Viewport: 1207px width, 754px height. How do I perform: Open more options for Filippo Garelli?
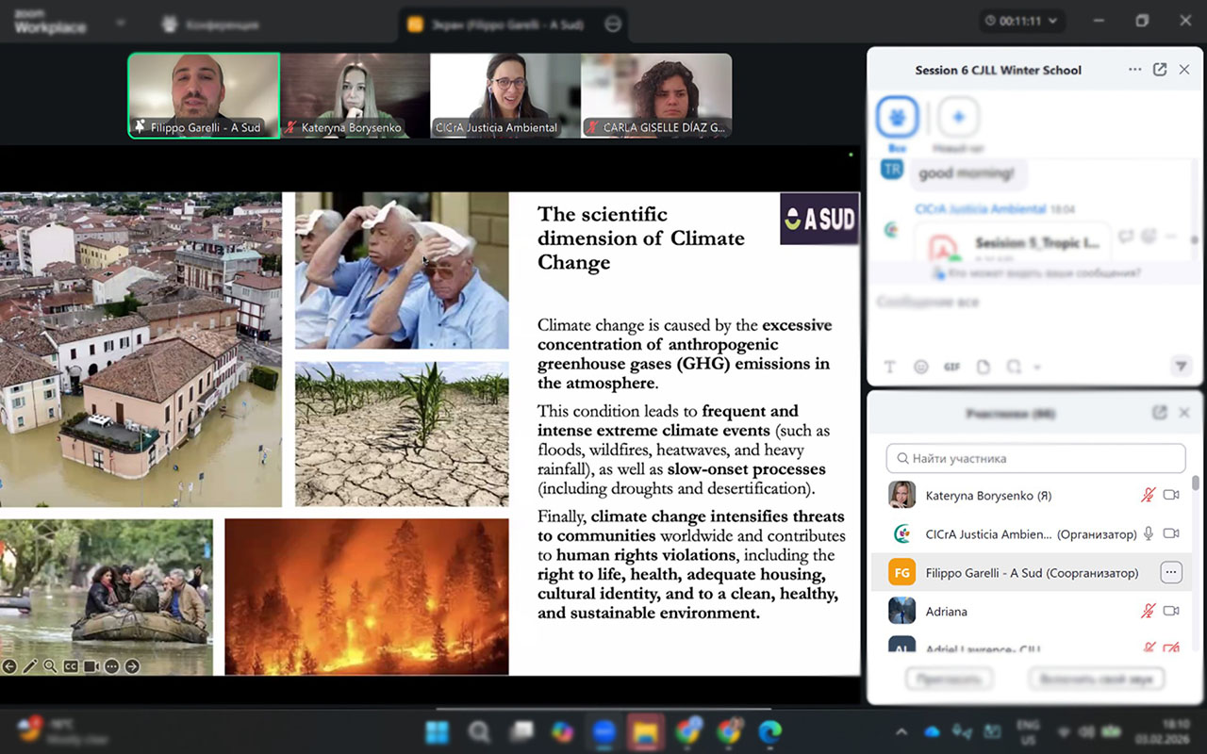(1170, 572)
